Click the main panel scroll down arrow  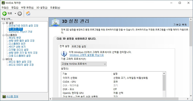click(x=191, y=96)
